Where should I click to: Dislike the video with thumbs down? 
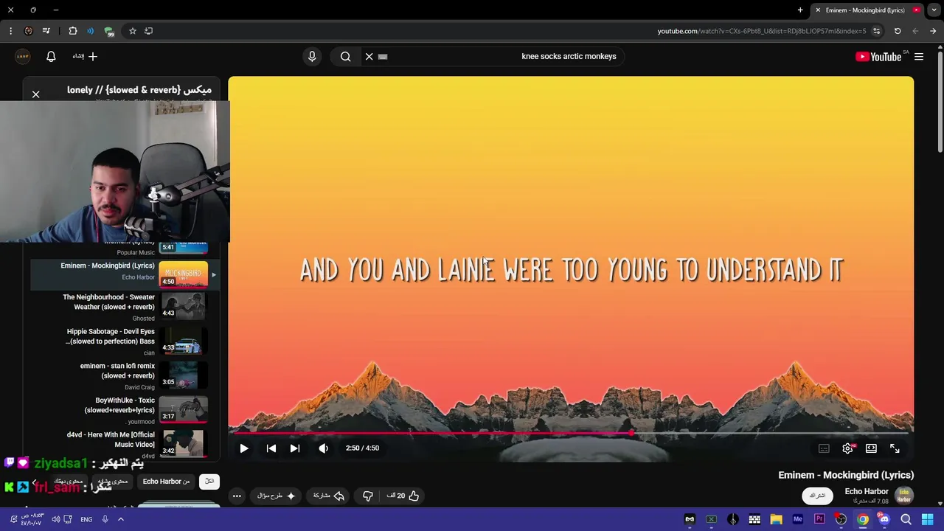click(x=368, y=496)
